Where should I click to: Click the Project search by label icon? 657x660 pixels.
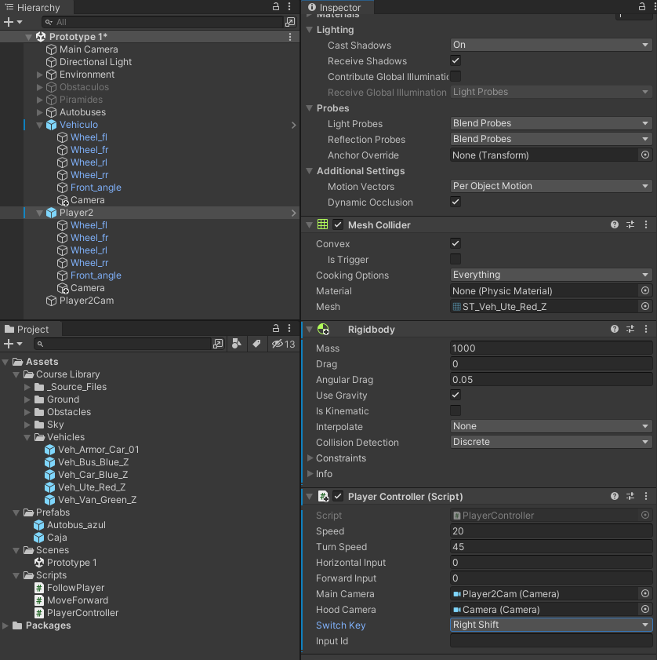coord(256,344)
